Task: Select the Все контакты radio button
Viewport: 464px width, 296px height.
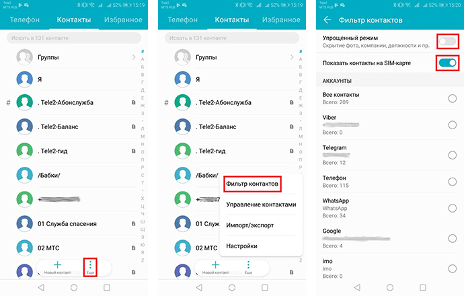Action: (x=452, y=99)
